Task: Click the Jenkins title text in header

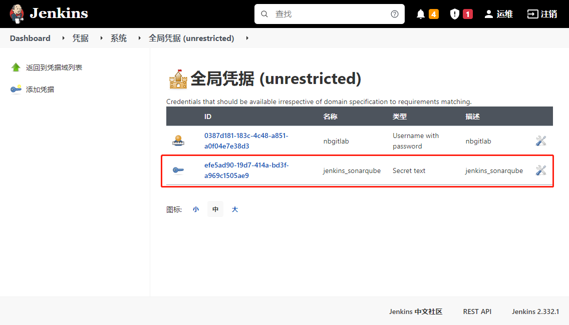Action: (59, 13)
